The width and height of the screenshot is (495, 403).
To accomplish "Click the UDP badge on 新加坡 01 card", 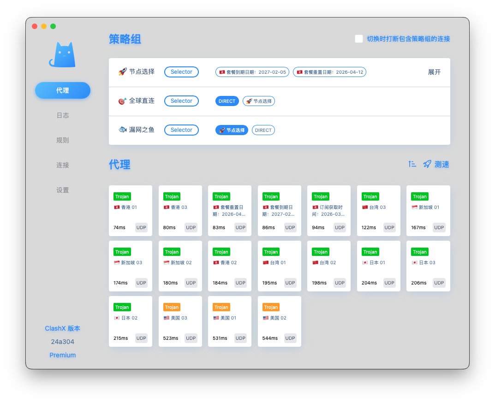I will (439, 227).
